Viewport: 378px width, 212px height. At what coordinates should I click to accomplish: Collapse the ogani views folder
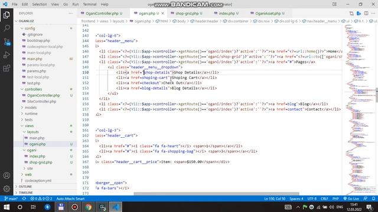tap(31, 150)
